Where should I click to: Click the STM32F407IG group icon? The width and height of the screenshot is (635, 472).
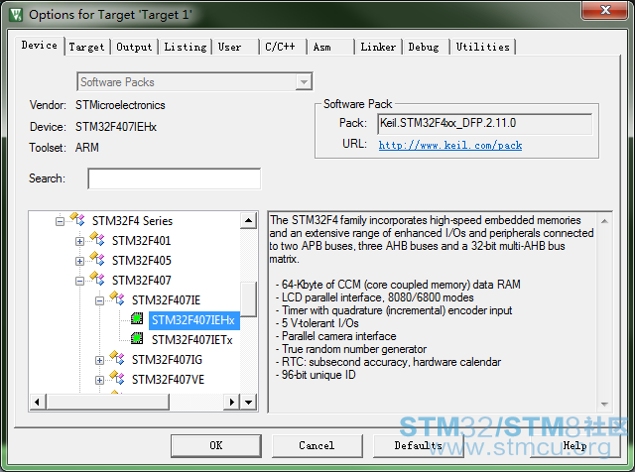tap(117, 358)
